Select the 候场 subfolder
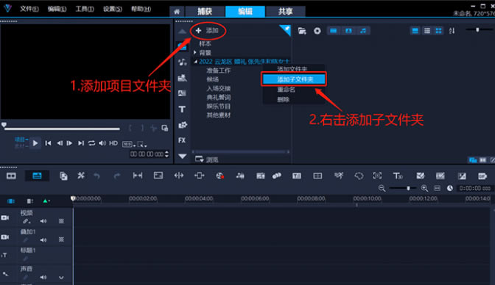Viewport: 495px width, 285px height. click(212, 79)
